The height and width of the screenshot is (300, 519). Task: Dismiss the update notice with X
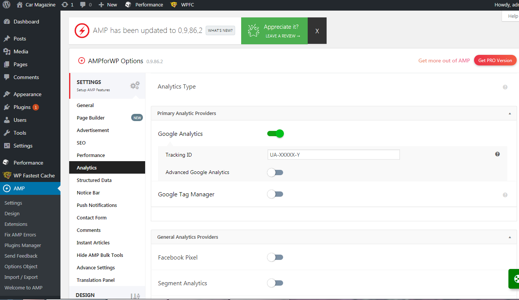[317, 31]
